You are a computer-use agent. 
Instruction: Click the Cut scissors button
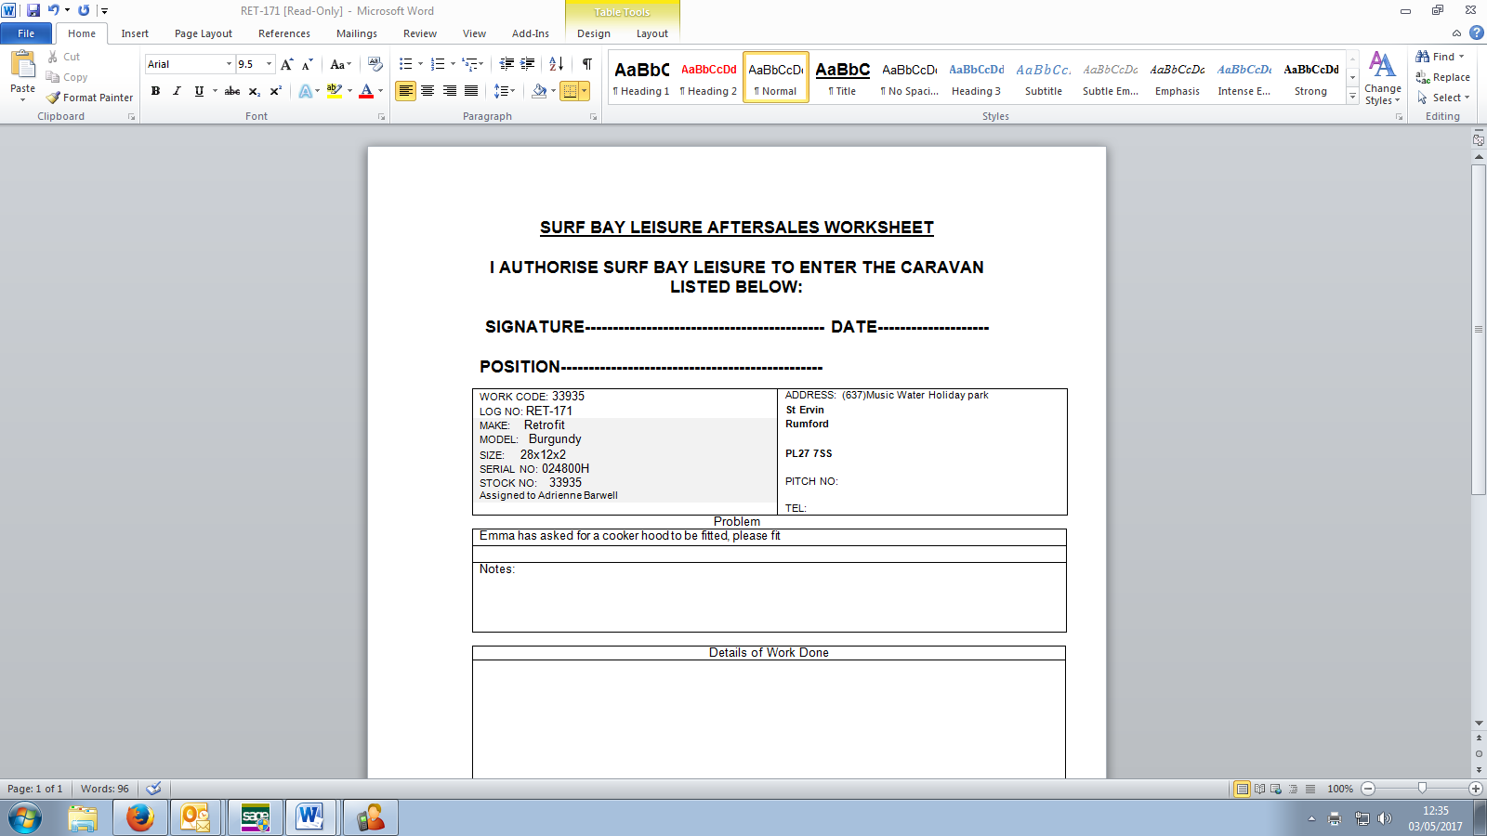[63, 57]
